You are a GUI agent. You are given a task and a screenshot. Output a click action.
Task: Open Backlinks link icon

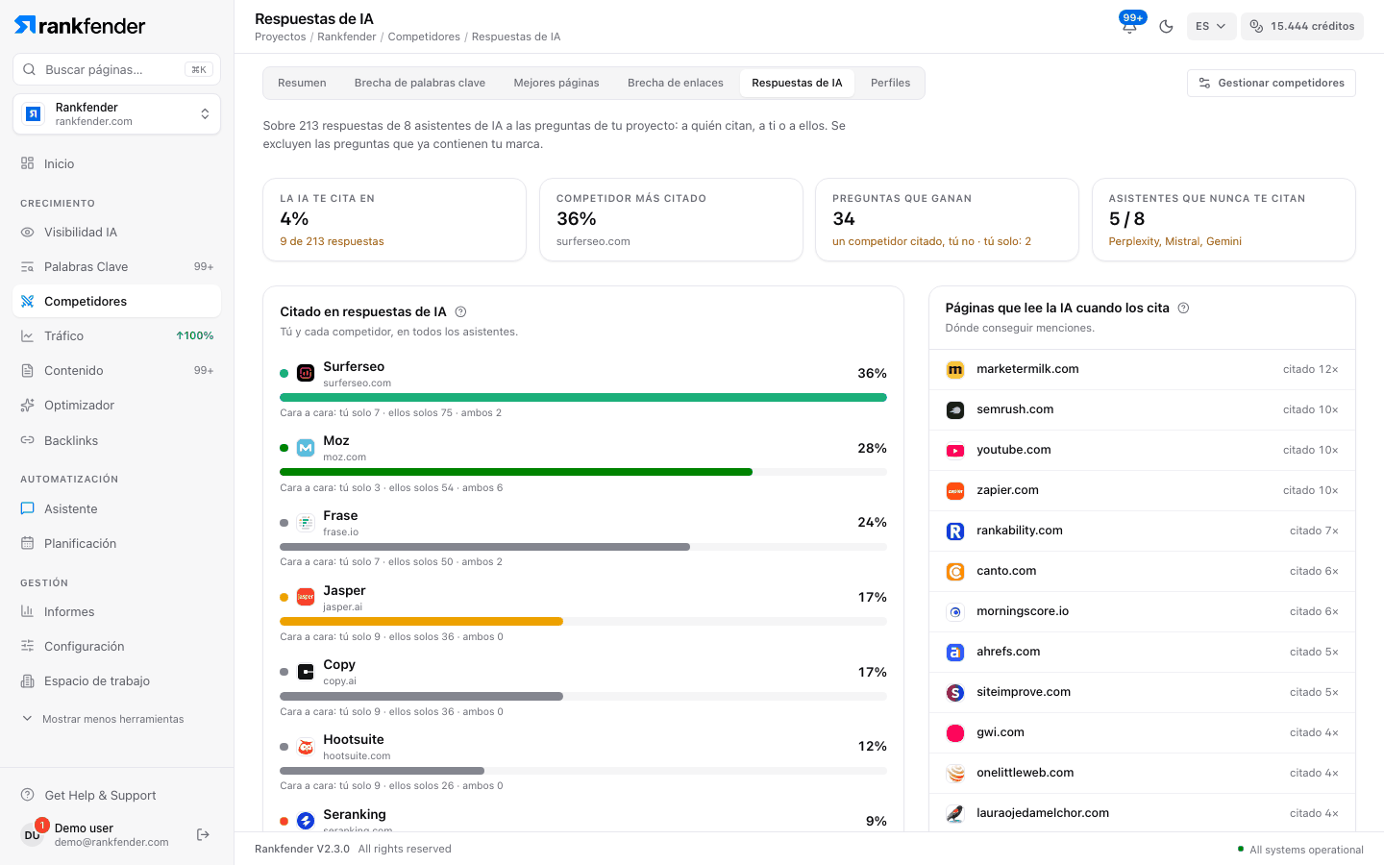click(27, 440)
